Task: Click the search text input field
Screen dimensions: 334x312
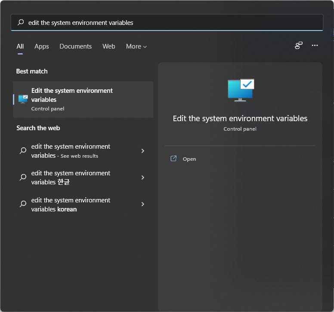Action: [167, 22]
